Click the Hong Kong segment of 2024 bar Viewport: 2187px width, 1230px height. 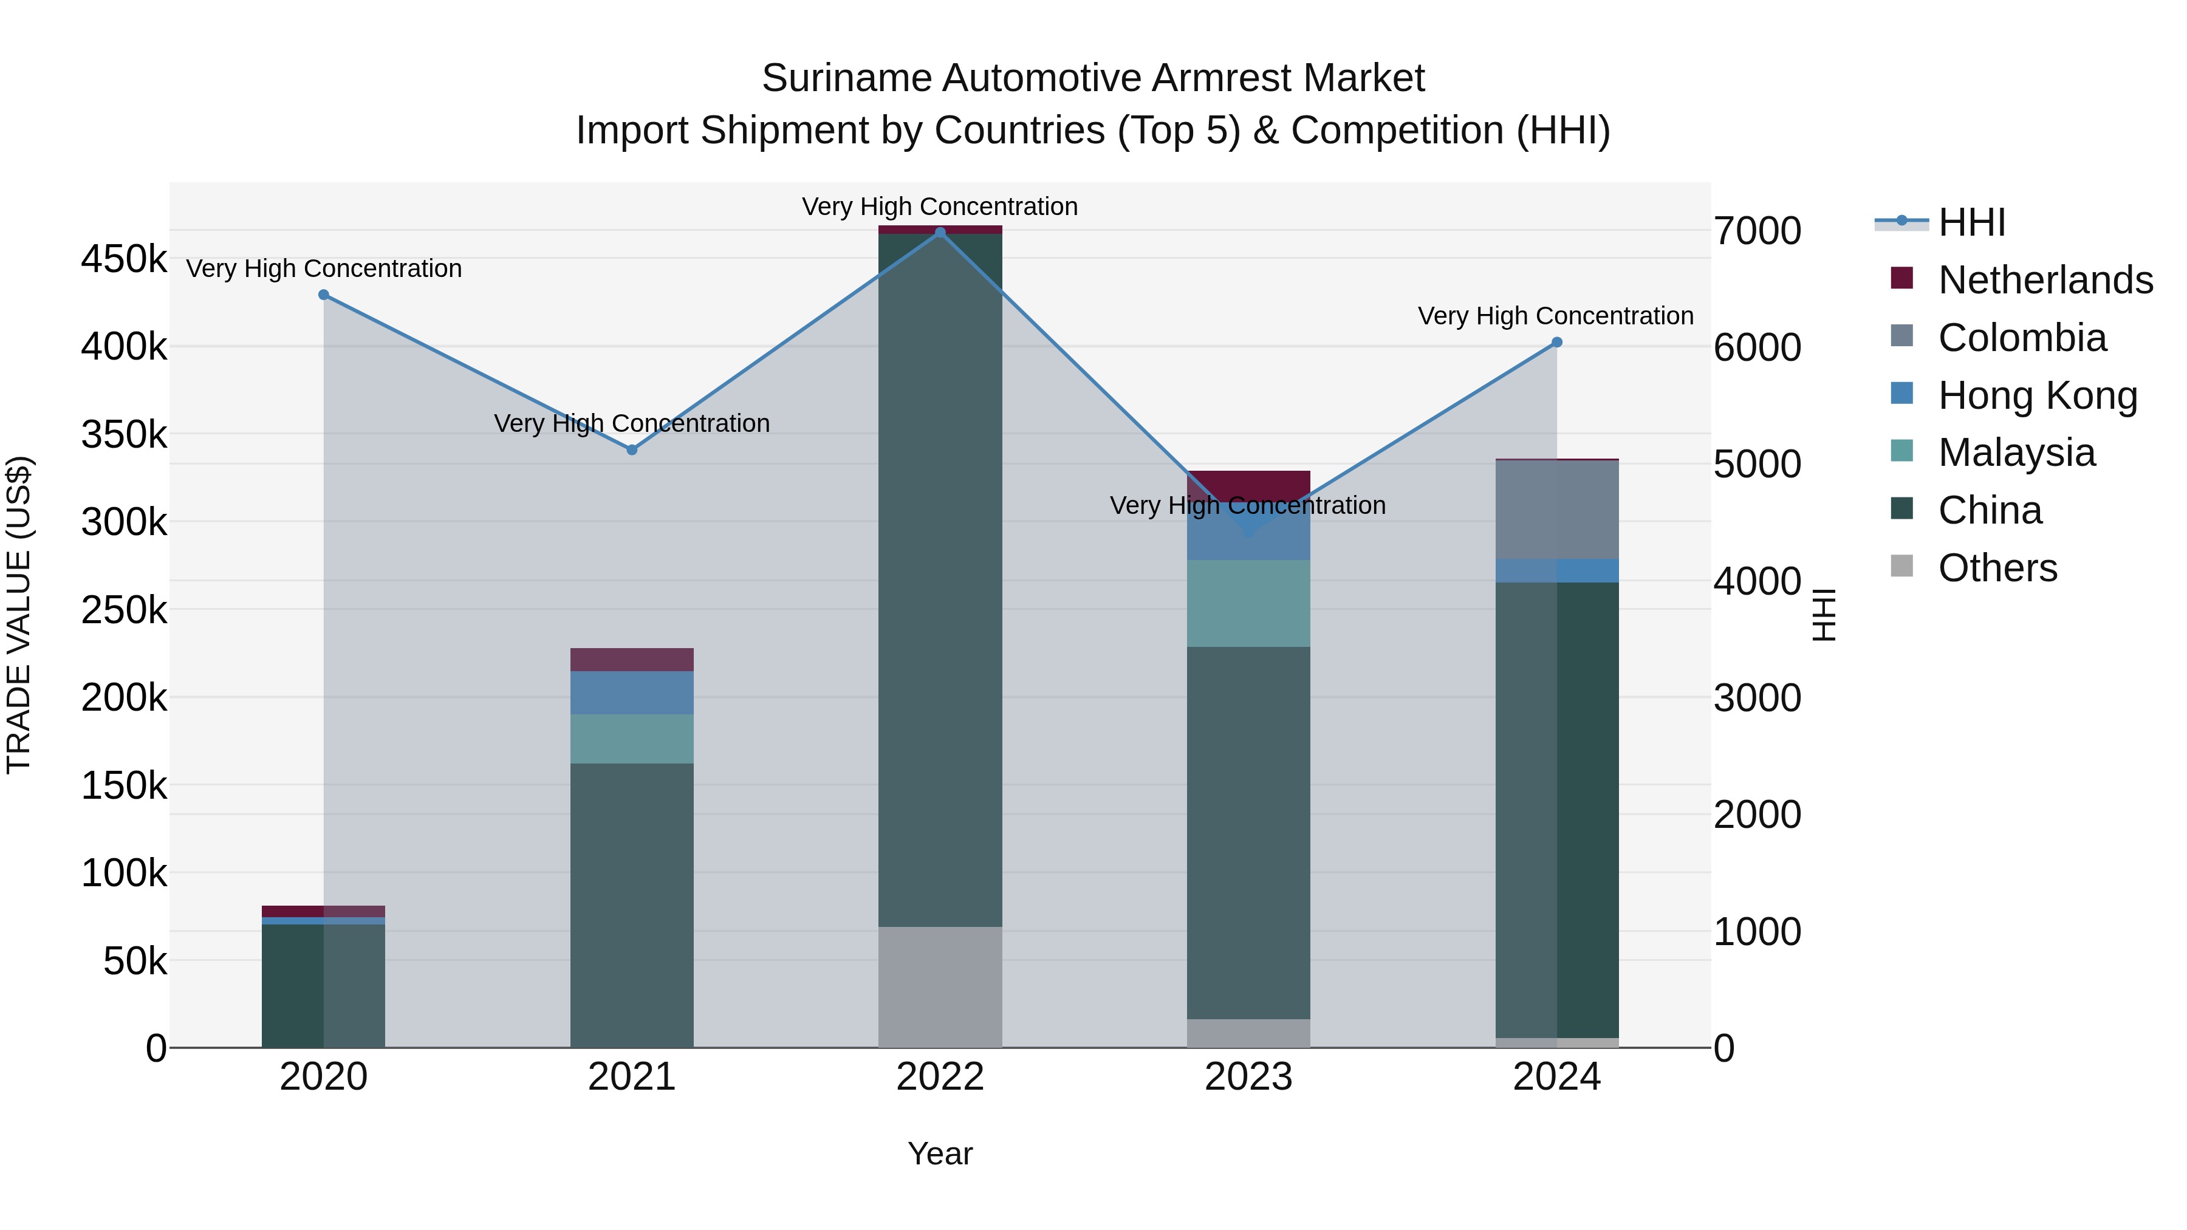pyautogui.click(x=1556, y=572)
